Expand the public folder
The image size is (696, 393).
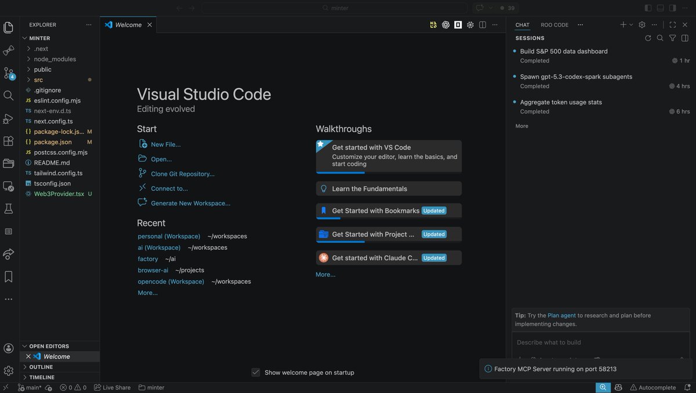click(x=60, y=70)
